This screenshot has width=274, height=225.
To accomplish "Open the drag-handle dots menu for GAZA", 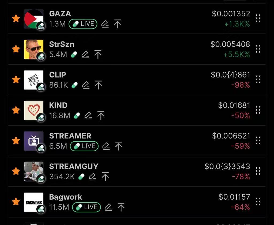I will pyautogui.click(x=258, y=18).
